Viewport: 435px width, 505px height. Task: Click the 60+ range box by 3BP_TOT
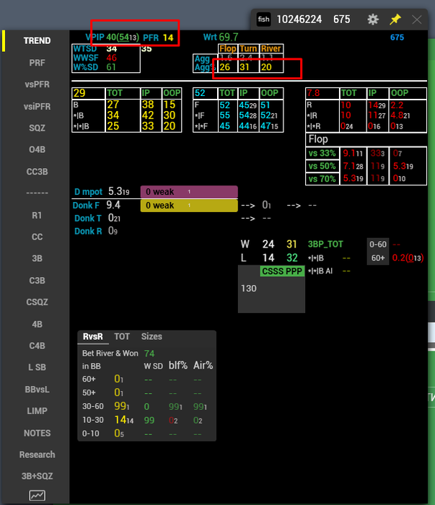tap(378, 258)
